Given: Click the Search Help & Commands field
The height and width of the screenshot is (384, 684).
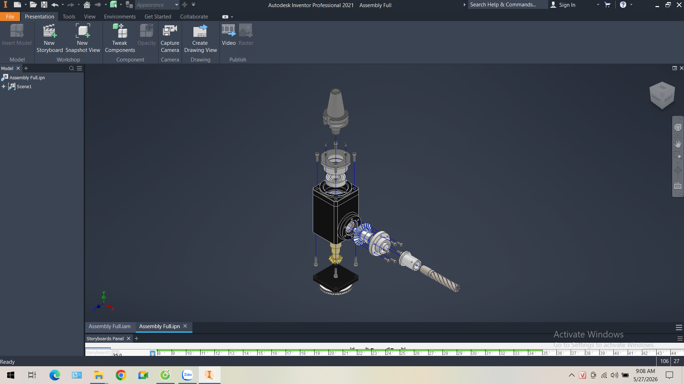Looking at the screenshot, I should 508,5.
